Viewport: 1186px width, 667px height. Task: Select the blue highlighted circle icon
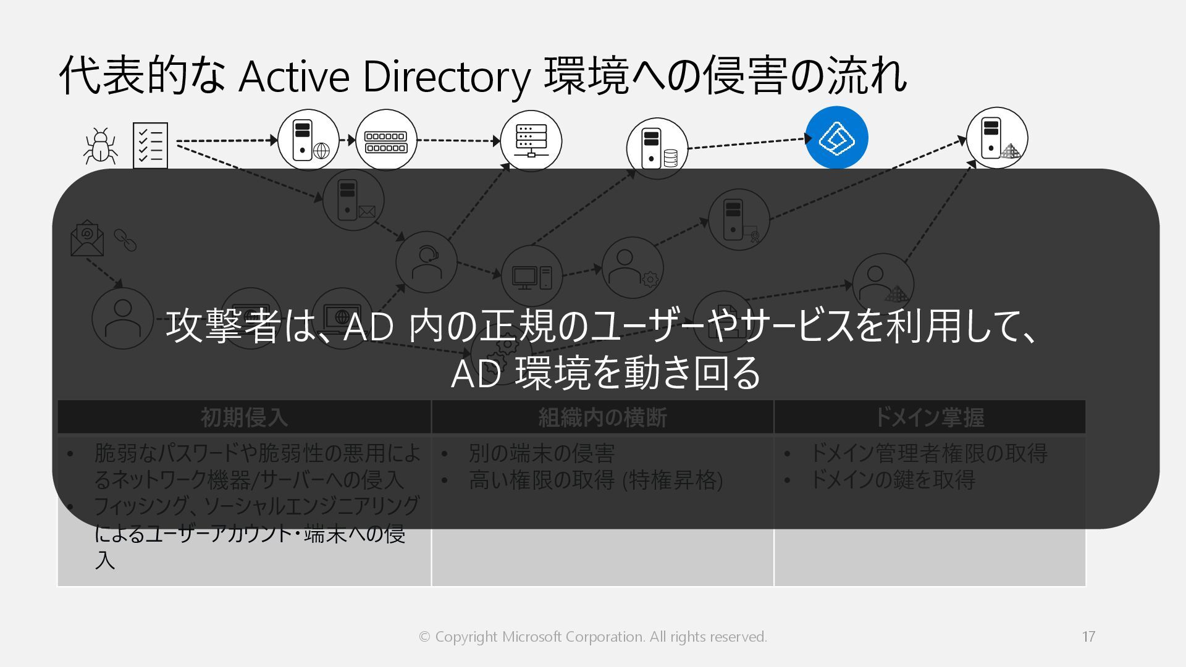836,138
